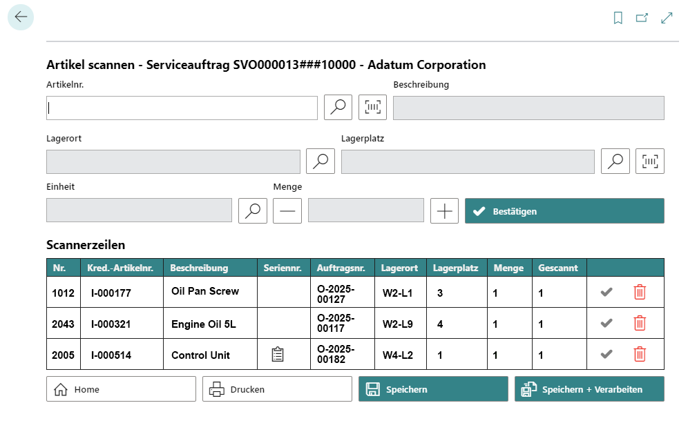Select Lagerort cell W2-L1
This screenshot has width=688, height=423.
click(x=401, y=293)
